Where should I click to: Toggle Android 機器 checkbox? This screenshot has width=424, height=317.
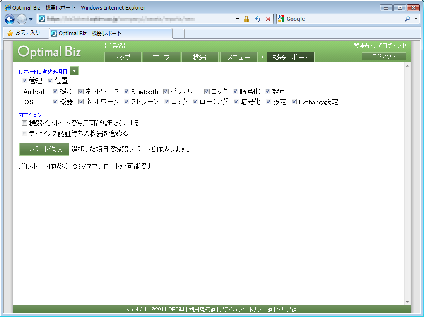tap(55, 91)
